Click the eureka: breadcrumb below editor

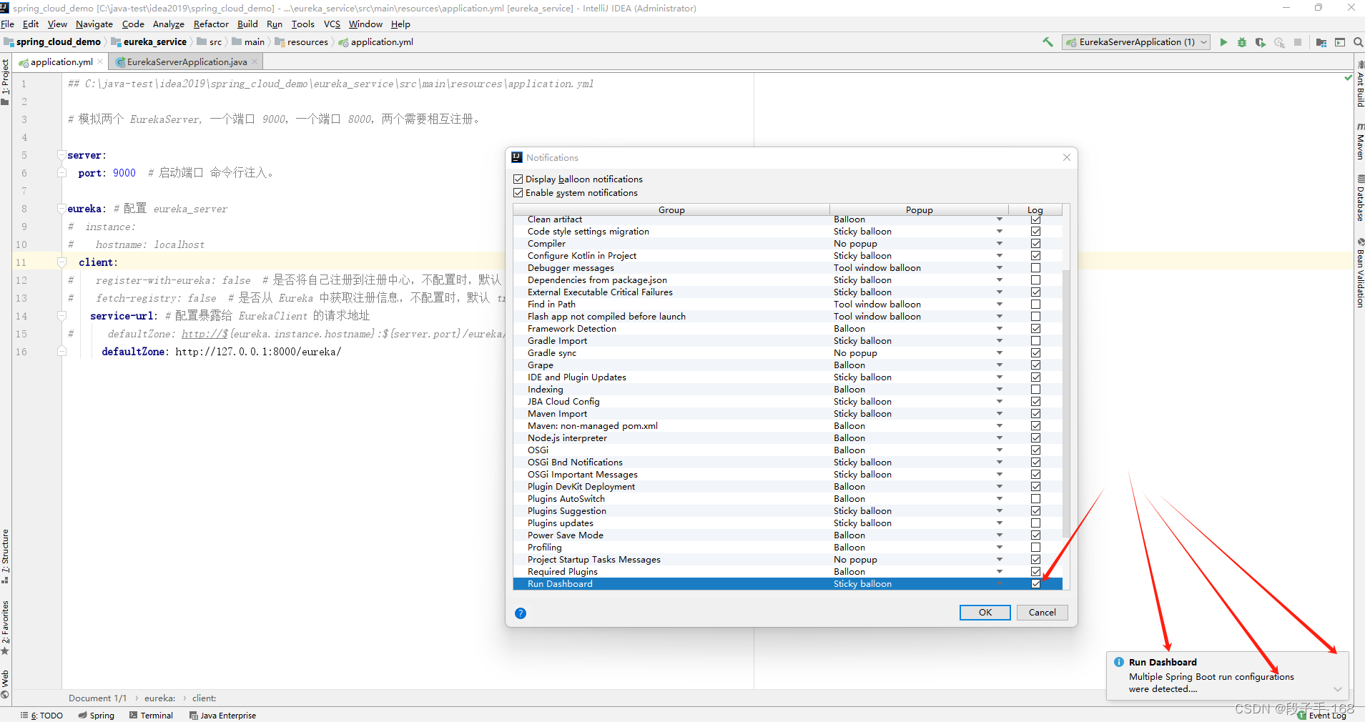point(159,698)
